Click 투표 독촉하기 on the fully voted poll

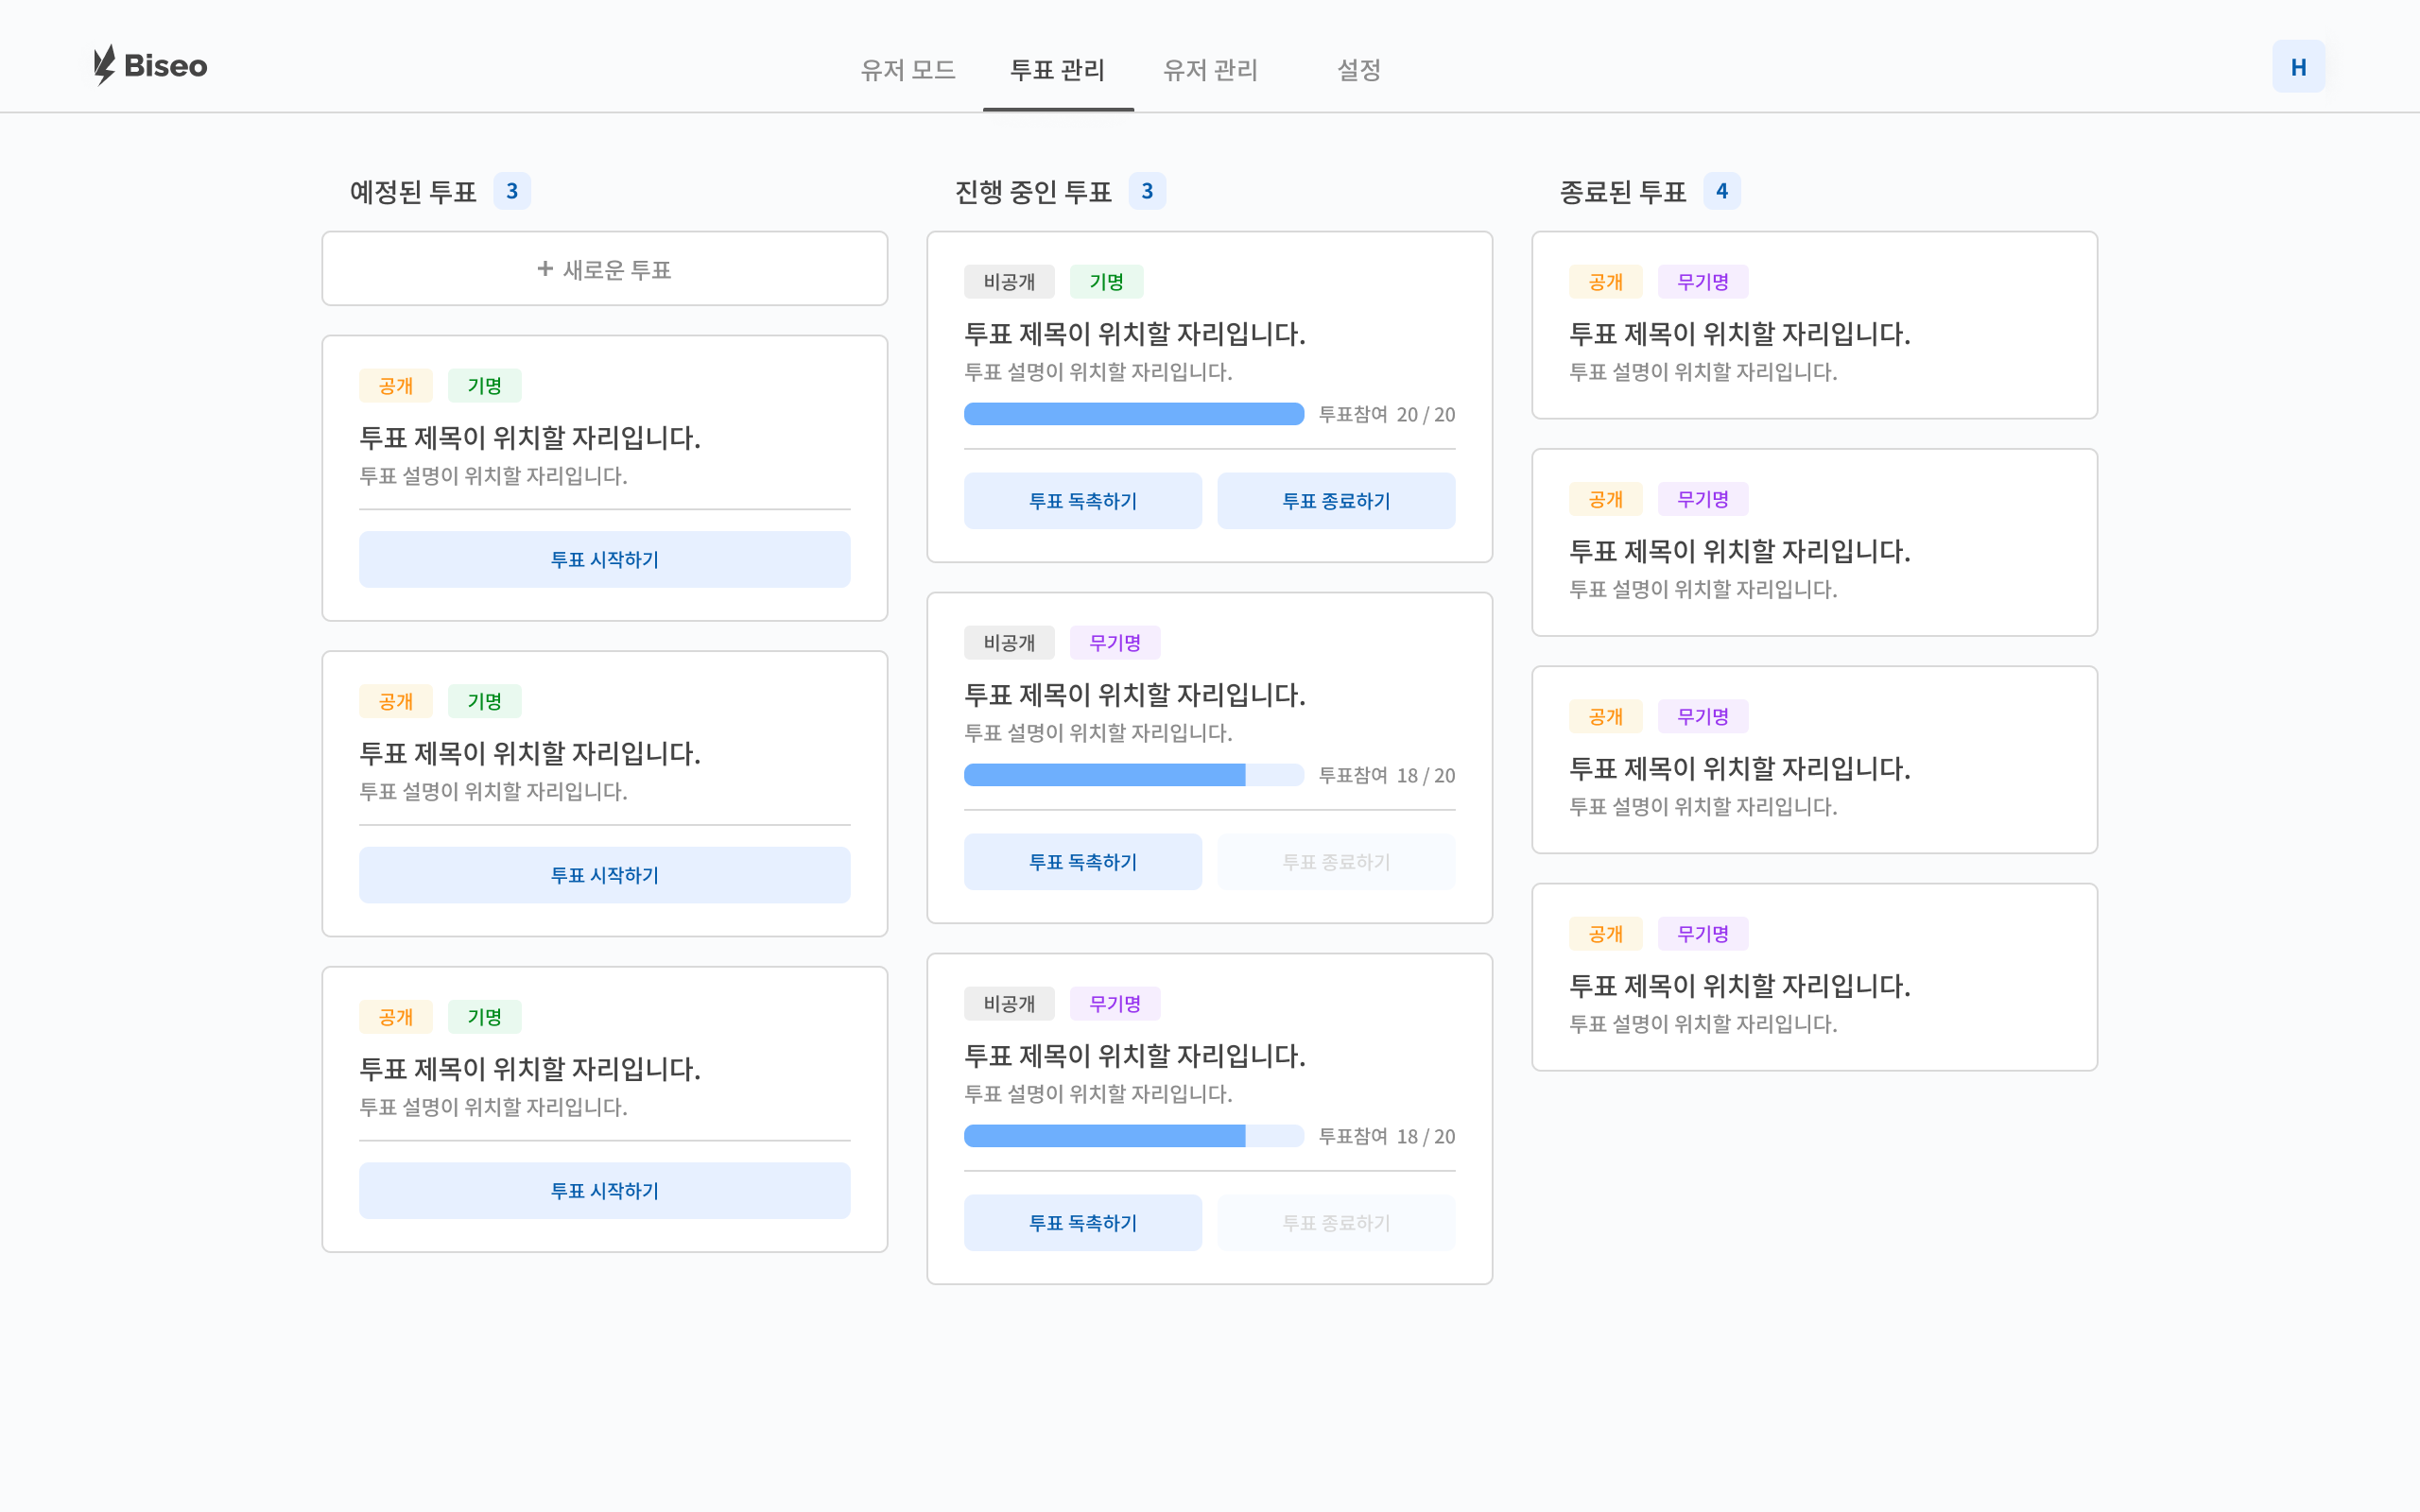point(1083,501)
